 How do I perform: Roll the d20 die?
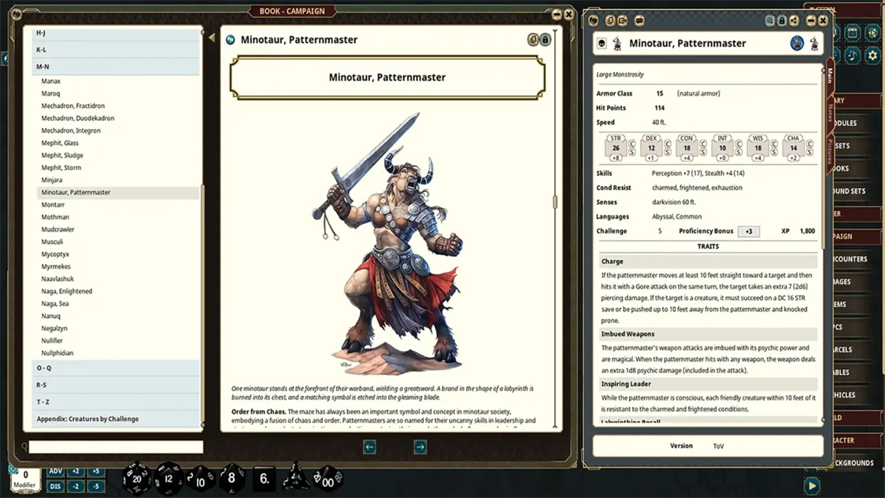pyautogui.click(x=136, y=479)
